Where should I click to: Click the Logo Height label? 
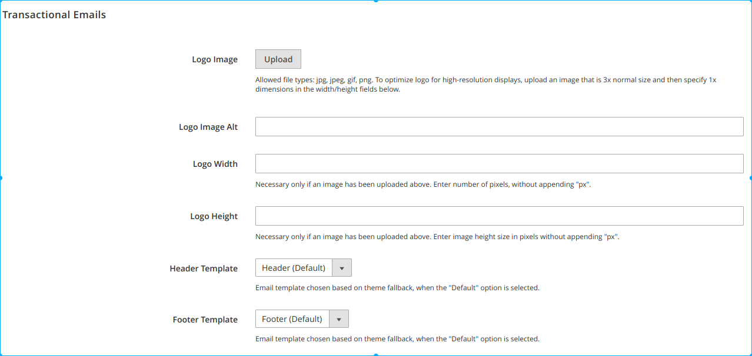(x=214, y=217)
